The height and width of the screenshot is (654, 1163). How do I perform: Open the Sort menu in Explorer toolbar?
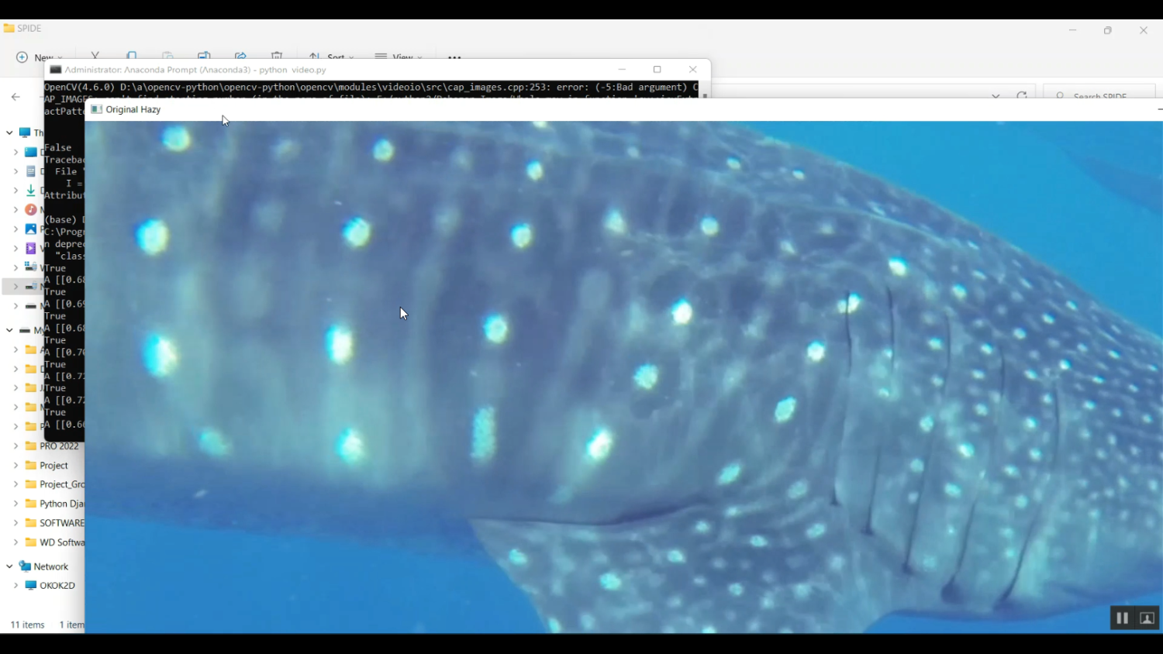331,57
